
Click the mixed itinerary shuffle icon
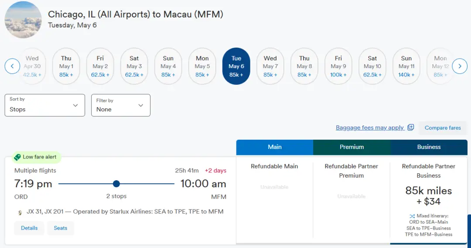click(x=412, y=216)
